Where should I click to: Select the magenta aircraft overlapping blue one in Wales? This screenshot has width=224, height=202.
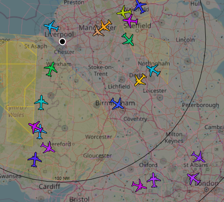[x=35, y=127]
